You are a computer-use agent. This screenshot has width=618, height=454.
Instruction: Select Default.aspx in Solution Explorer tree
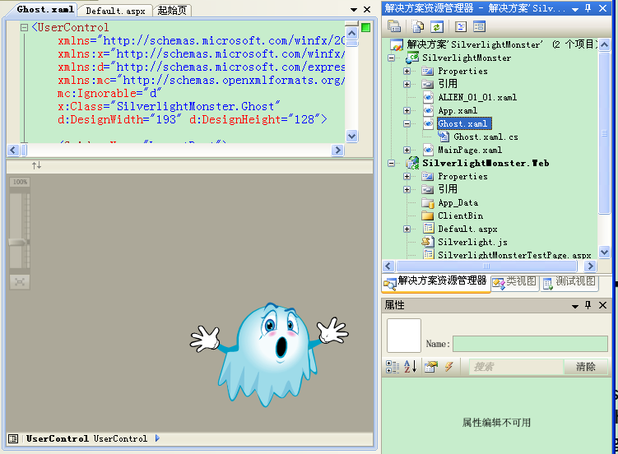pyautogui.click(x=467, y=229)
